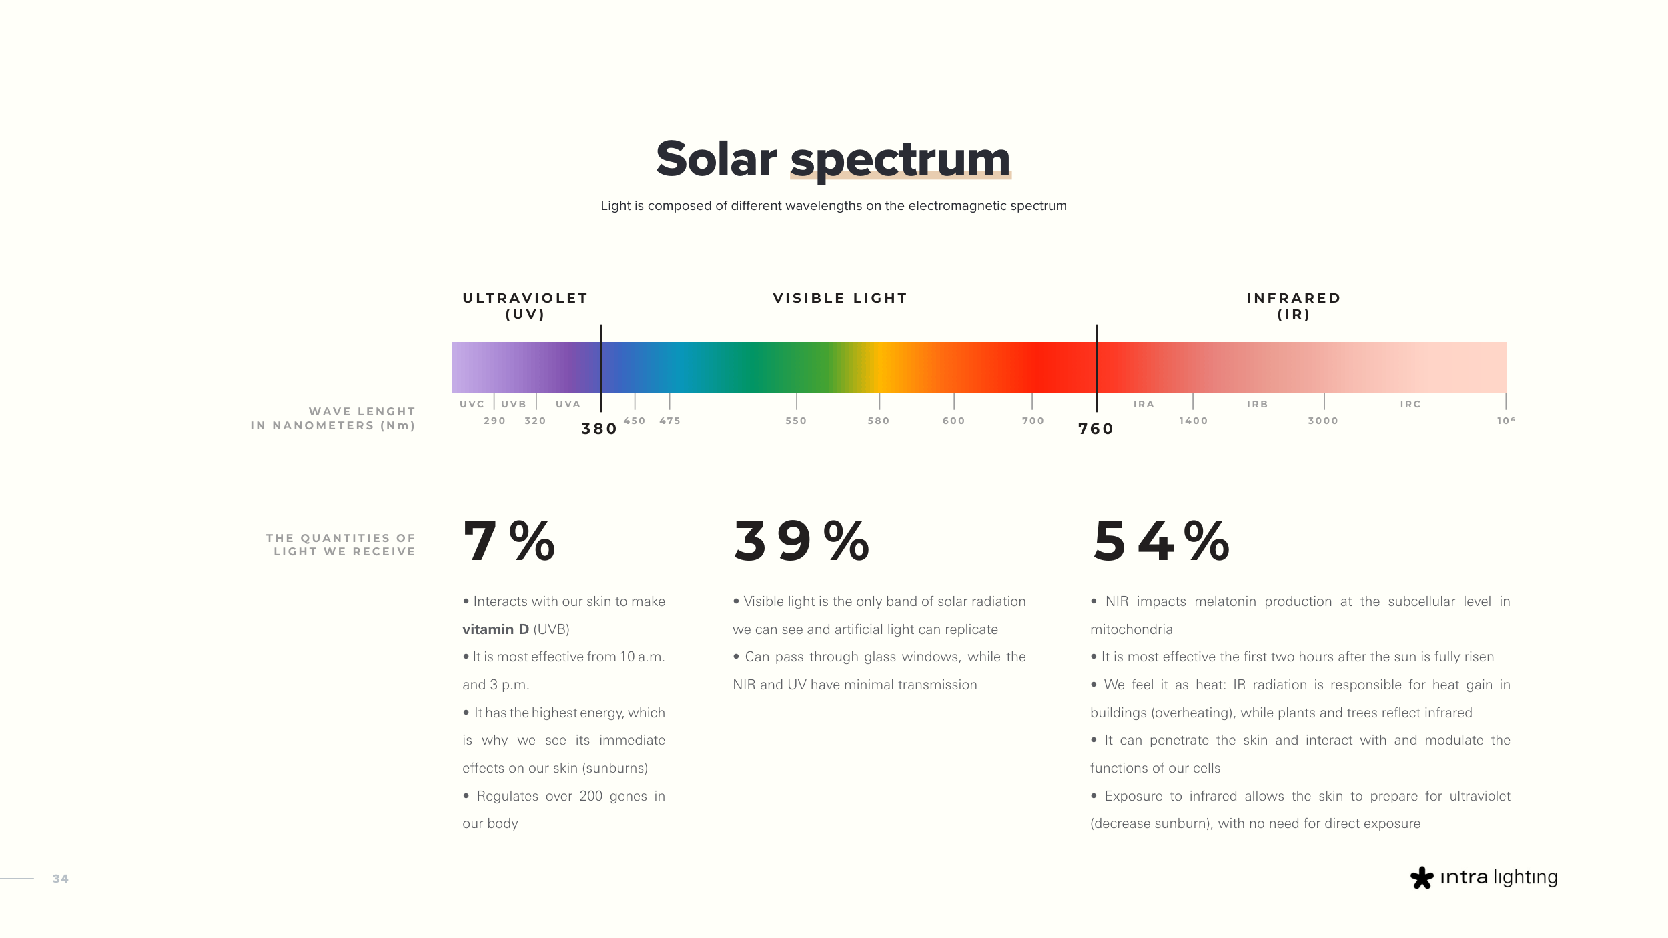Screen dimensions: 1668x938
Task: Click the IRC band label
Action: tap(1410, 404)
